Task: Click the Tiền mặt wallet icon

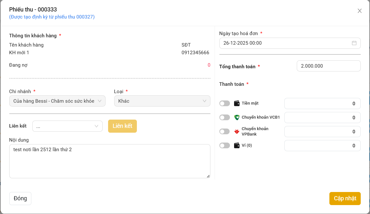Action: click(237, 103)
